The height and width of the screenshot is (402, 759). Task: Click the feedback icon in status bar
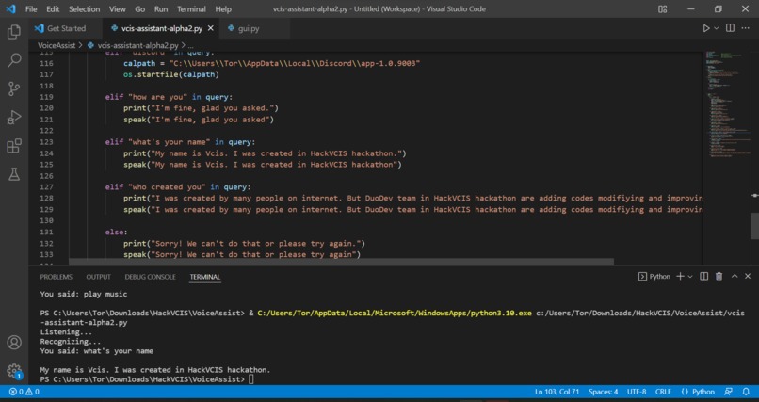(x=729, y=392)
